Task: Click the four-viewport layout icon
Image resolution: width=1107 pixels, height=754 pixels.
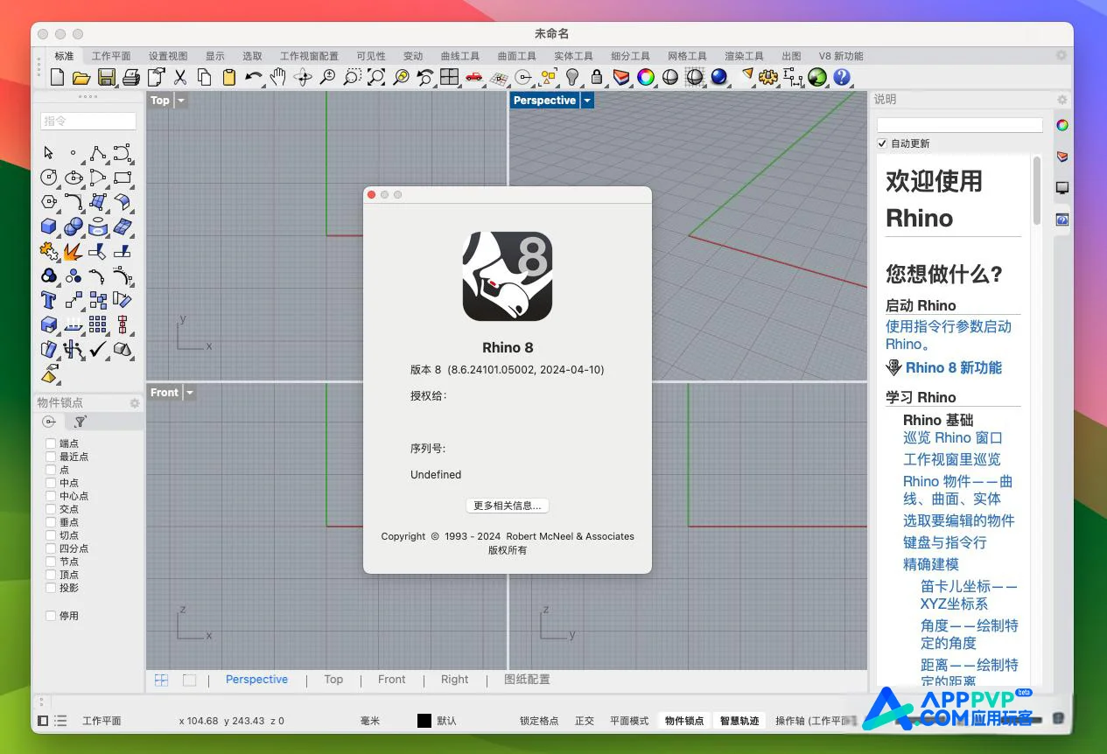Action: click(450, 77)
